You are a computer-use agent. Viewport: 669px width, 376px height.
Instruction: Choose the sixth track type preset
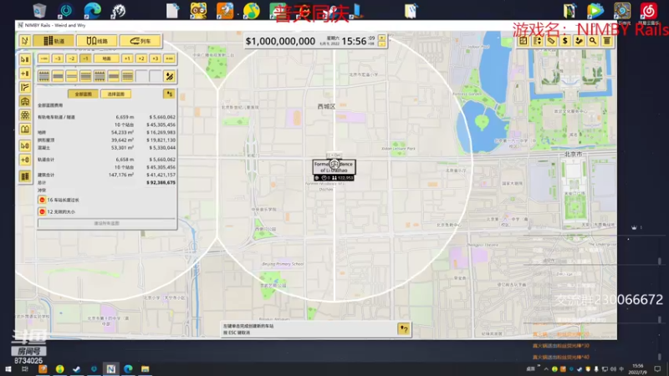114,76
